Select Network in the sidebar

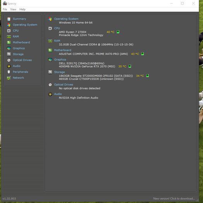[x=19, y=78]
